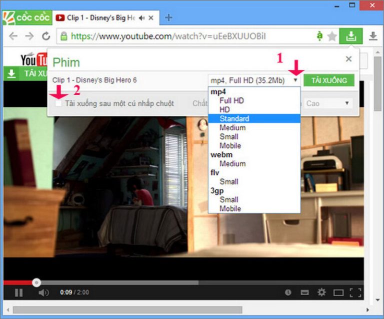384x319 pixels.
Task: Mute the tab using the speaker icon
Action: [x=142, y=18]
